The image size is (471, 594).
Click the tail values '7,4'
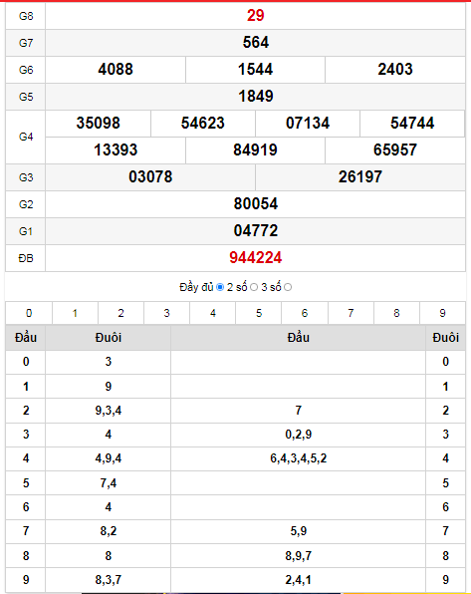click(109, 483)
